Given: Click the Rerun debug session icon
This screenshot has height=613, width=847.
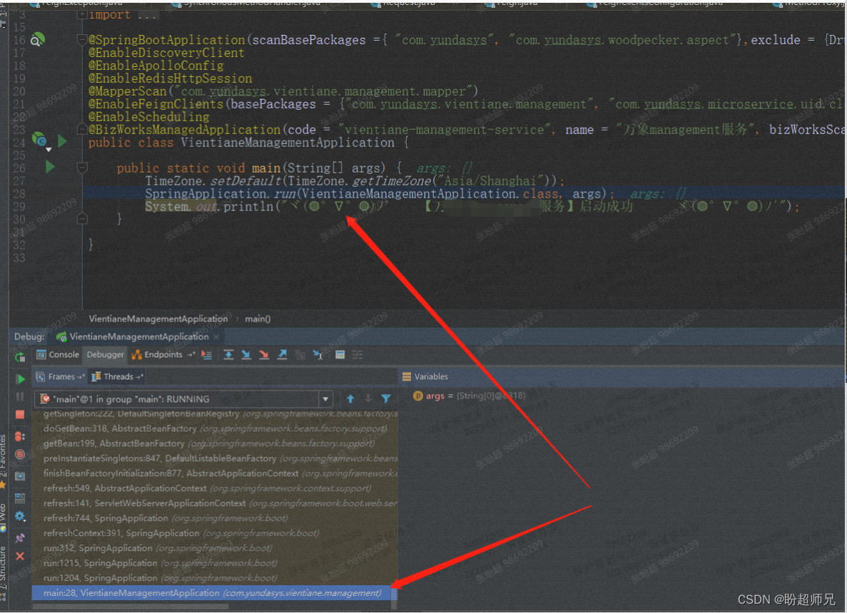Looking at the screenshot, I should coord(20,356).
